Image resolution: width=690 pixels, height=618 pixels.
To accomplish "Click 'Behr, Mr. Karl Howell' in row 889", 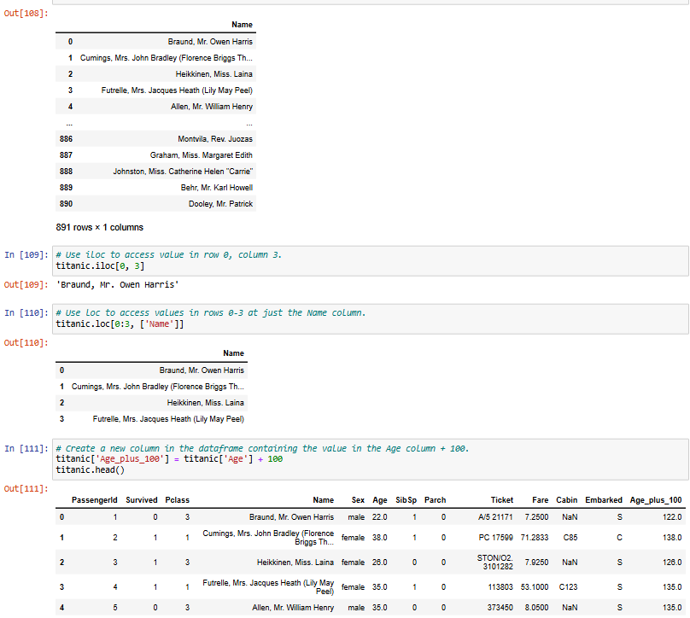I will tap(217, 188).
